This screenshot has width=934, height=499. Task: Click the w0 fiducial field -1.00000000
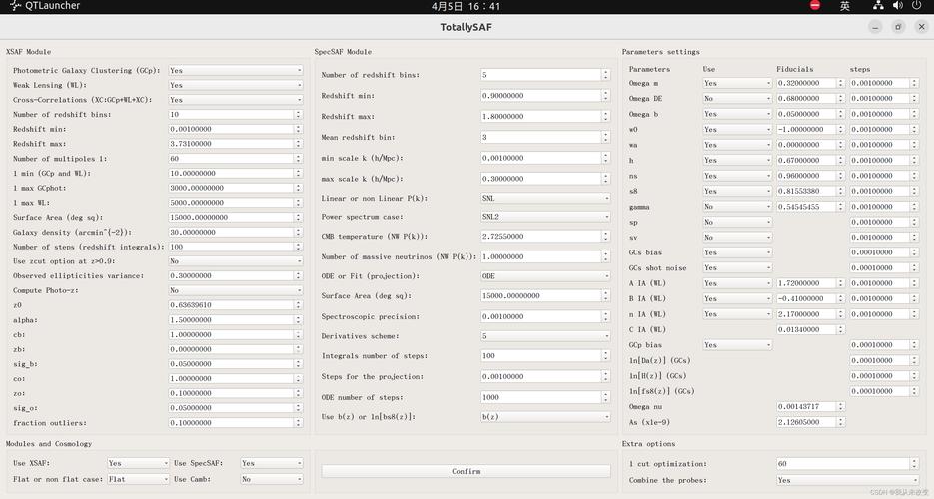(x=811, y=129)
